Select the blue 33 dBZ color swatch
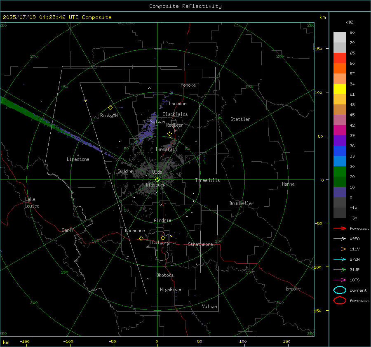This screenshot has height=347, width=371. pos(340,151)
